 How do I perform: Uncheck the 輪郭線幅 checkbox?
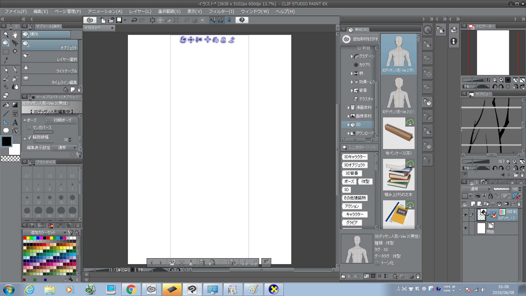click(29, 137)
